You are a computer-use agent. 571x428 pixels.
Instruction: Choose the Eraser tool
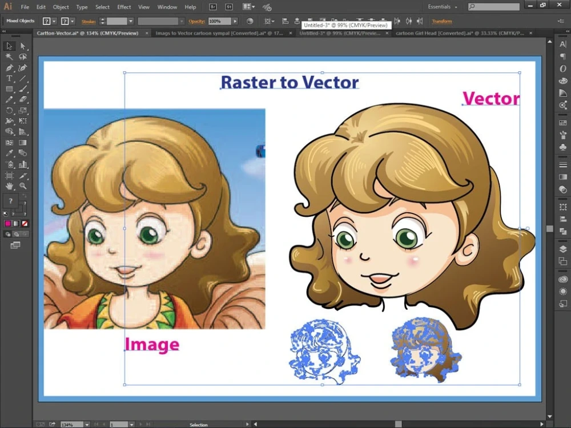(x=23, y=99)
